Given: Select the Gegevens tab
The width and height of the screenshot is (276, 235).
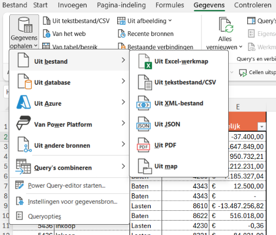Looking at the screenshot, I should (209, 5).
